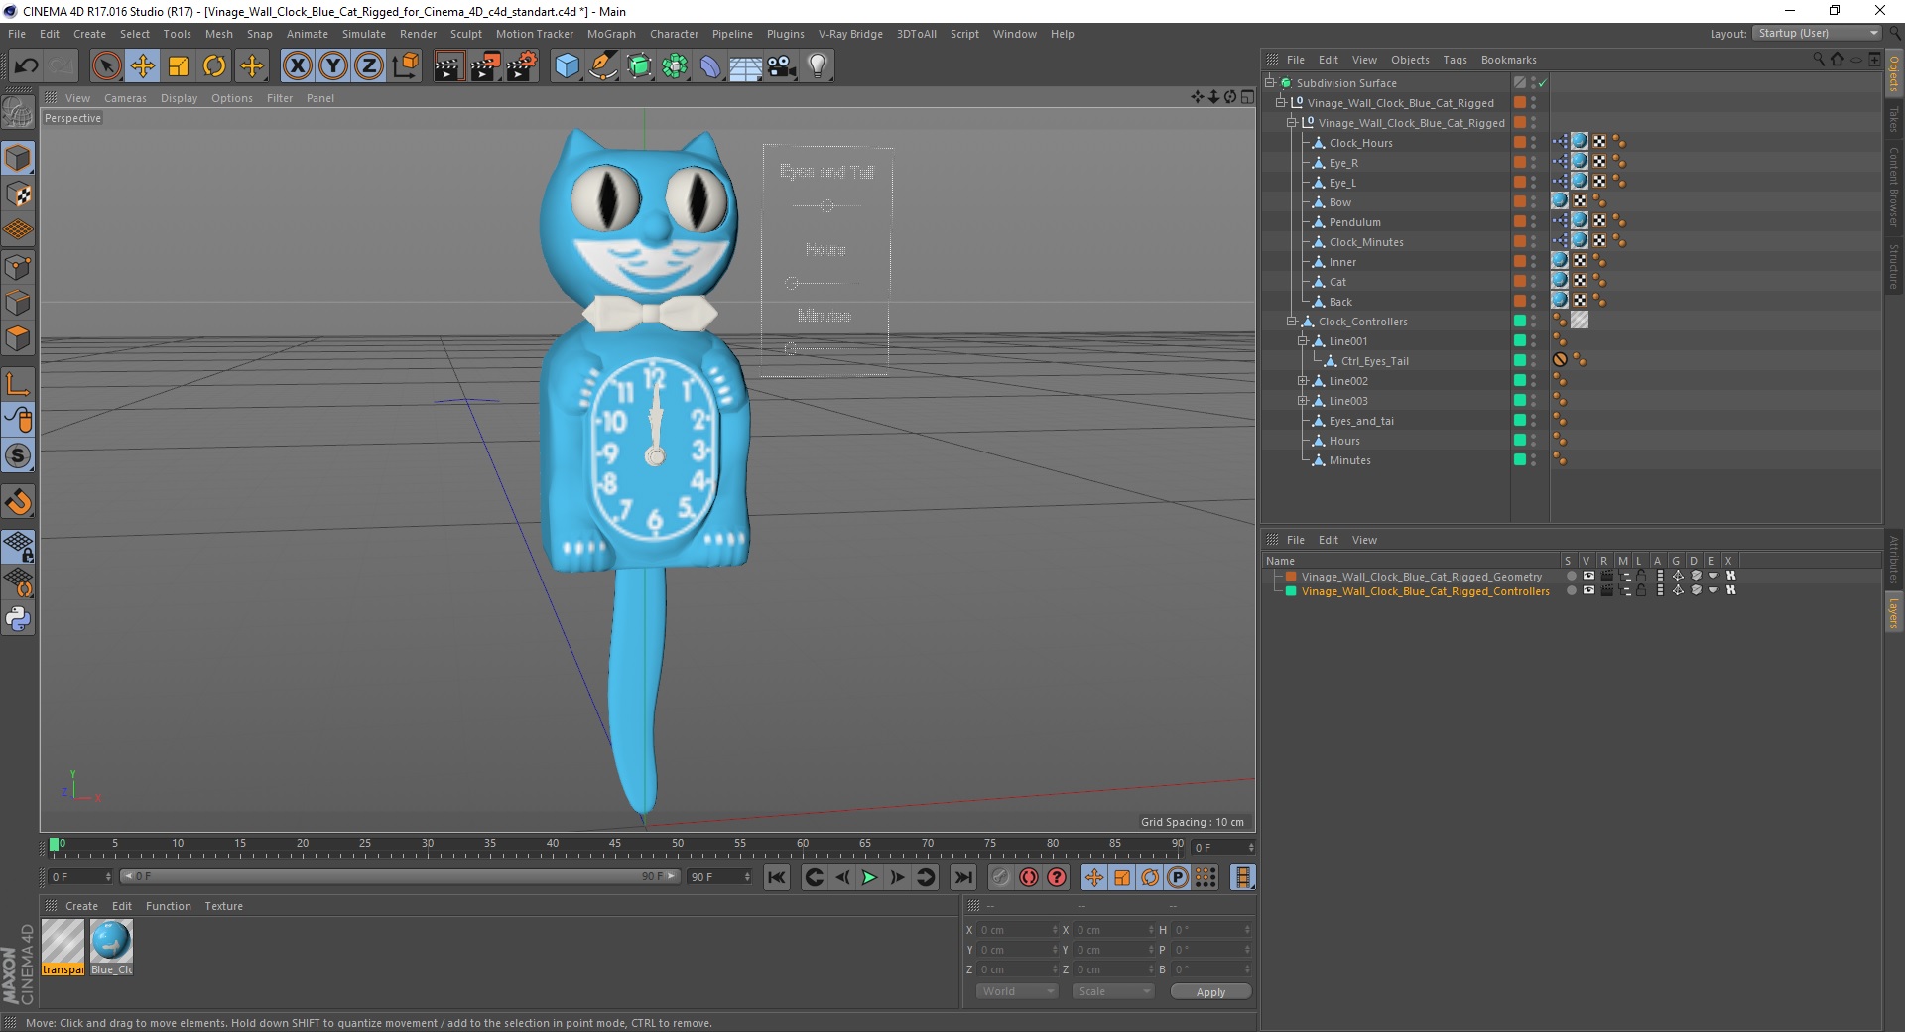The width and height of the screenshot is (1905, 1032).
Task: Play the animation forward
Action: point(869,877)
